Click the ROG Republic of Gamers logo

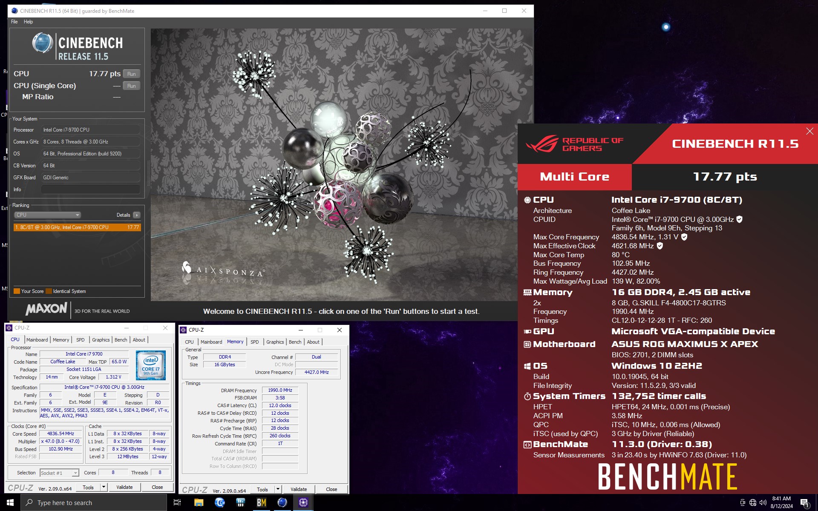[575, 144]
